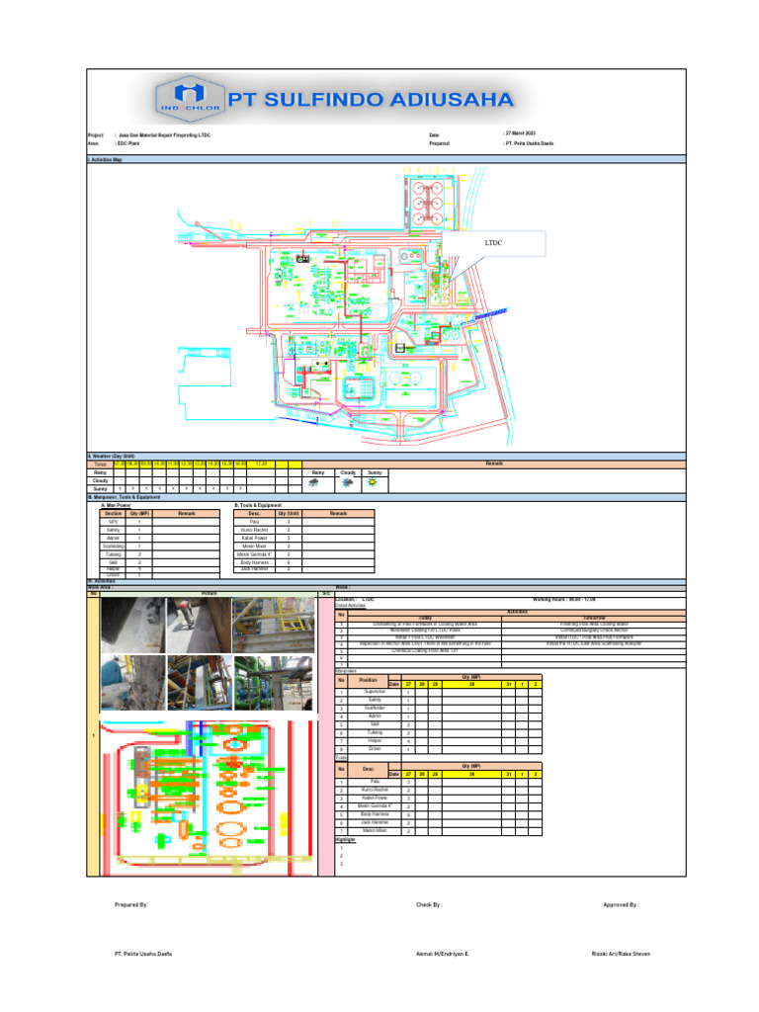
Task: Click the Tomorrow column header in activities
Action: pyautogui.click(x=594, y=619)
